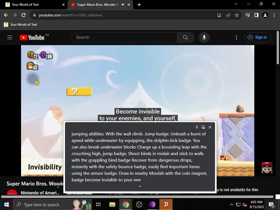Click the horizontal scrollbar at bottom
280x210 pixels.
[137, 197]
